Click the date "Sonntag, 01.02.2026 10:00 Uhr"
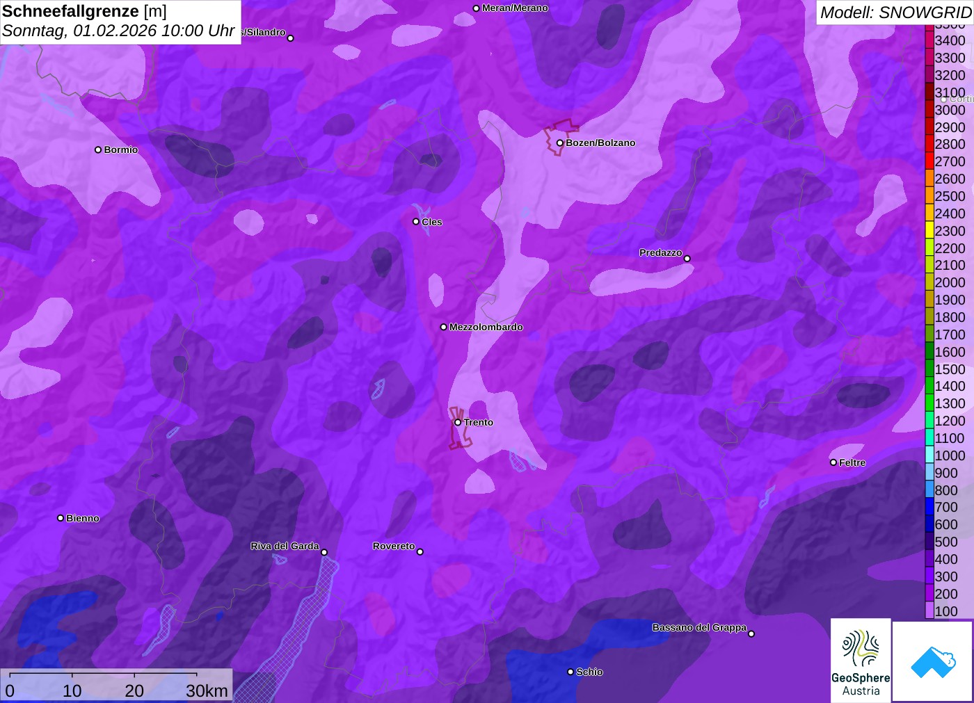The height and width of the screenshot is (703, 974). [x=118, y=31]
